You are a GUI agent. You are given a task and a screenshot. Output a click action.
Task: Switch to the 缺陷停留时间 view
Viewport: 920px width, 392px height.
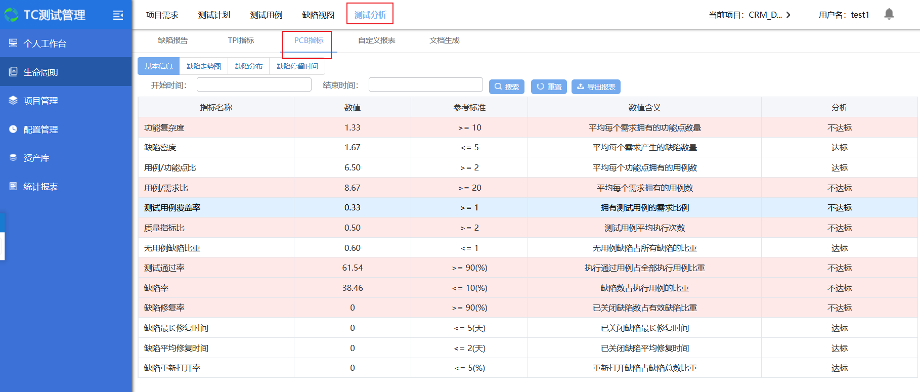click(297, 66)
